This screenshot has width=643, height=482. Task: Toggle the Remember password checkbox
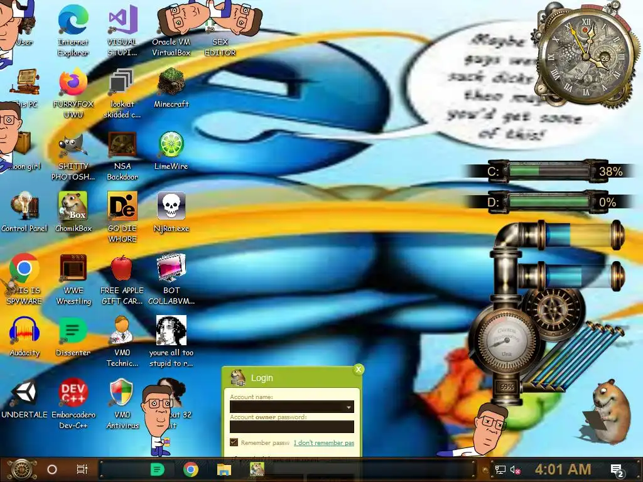(x=234, y=442)
